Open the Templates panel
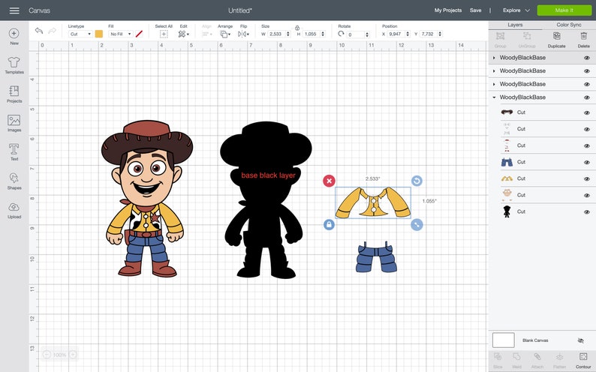 pos(14,65)
